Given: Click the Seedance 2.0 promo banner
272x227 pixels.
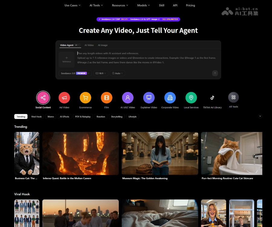Looking at the screenshot, I should coord(138,19).
